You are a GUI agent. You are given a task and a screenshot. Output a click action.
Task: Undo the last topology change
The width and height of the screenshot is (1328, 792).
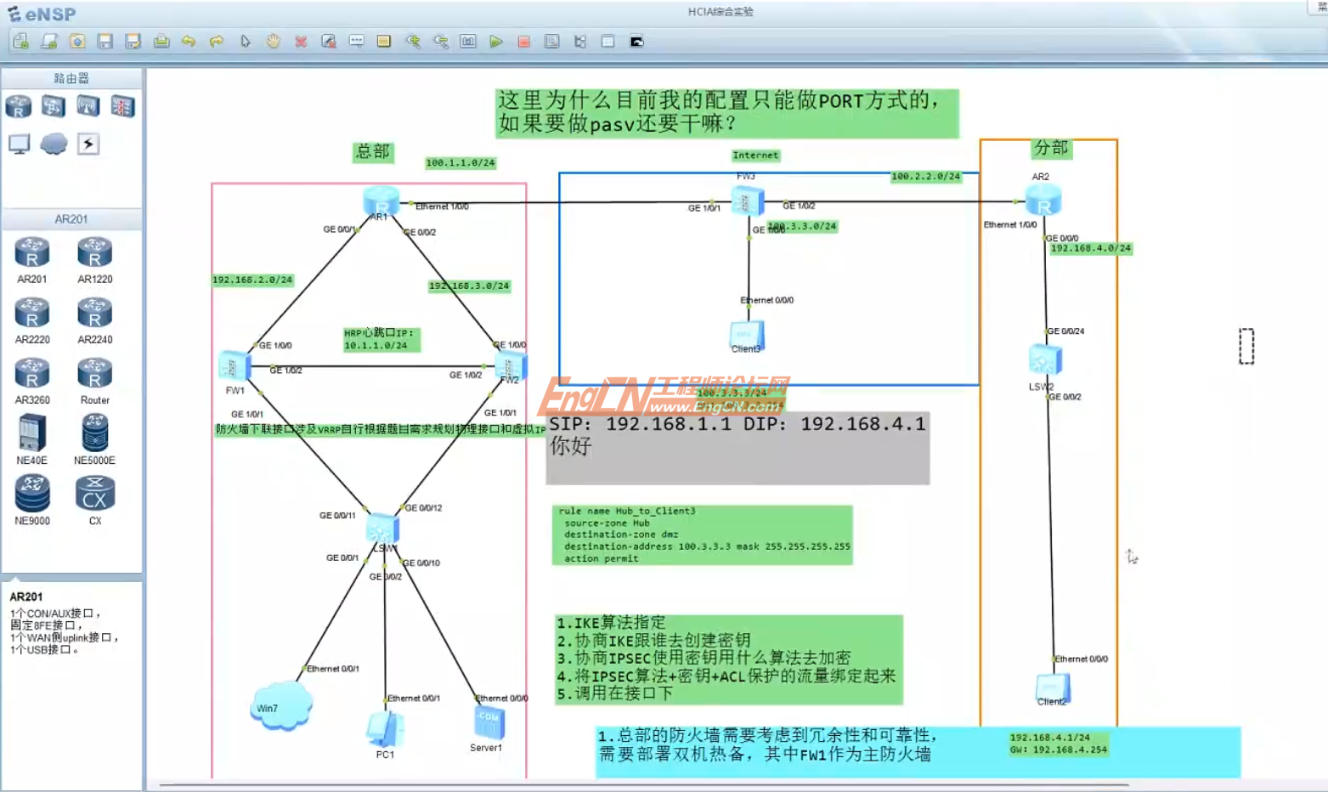tap(189, 41)
